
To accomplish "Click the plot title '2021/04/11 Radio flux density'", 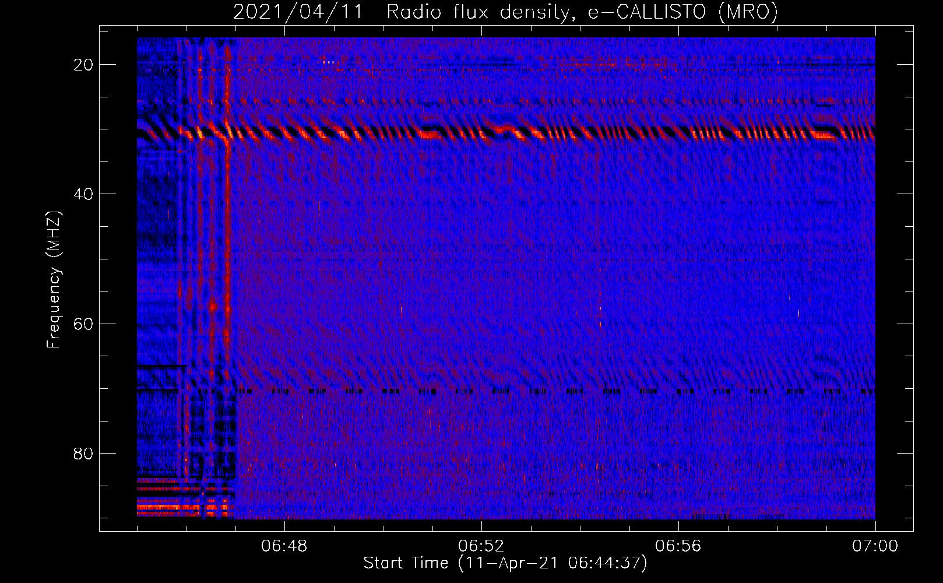I will pos(505,12).
